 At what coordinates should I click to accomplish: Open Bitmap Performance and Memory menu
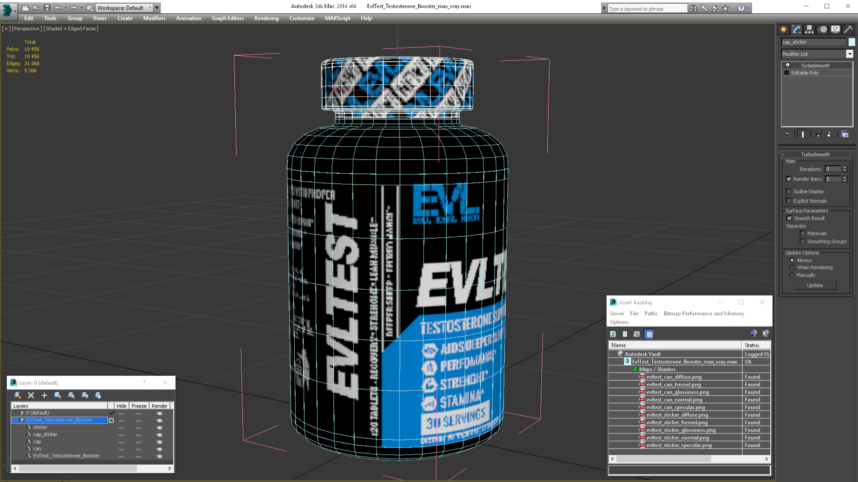pyautogui.click(x=704, y=313)
